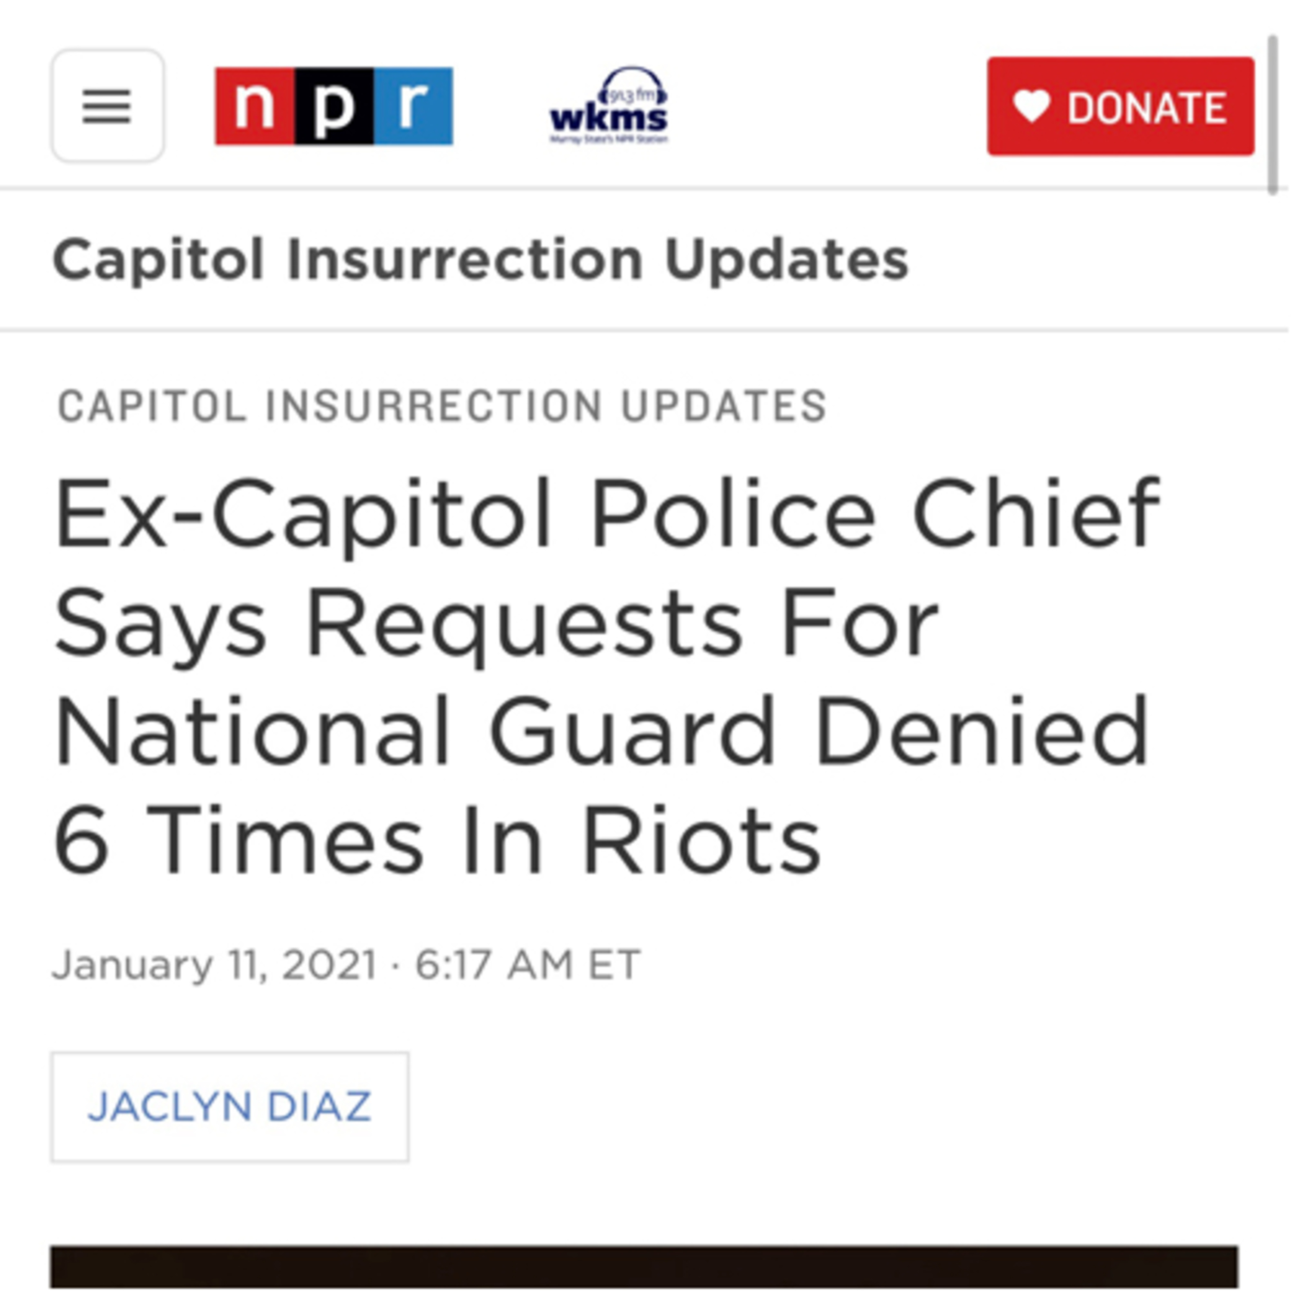Open the hamburger navigation menu
1291x1291 pixels.
tap(108, 105)
